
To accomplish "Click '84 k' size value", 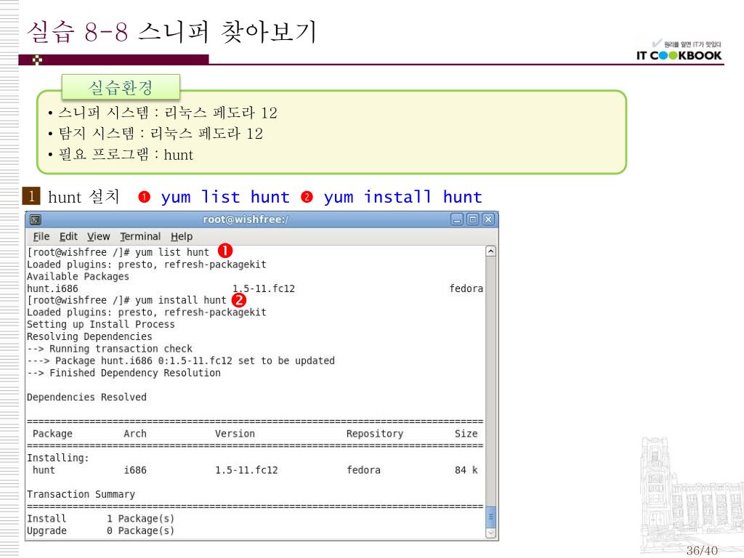I will point(466,470).
